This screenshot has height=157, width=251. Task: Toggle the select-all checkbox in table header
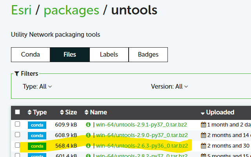pos(17,112)
